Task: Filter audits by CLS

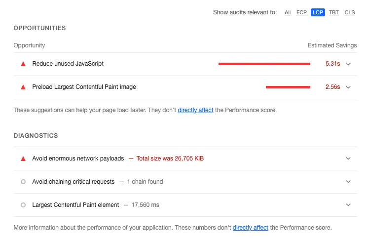Action: tap(349, 12)
